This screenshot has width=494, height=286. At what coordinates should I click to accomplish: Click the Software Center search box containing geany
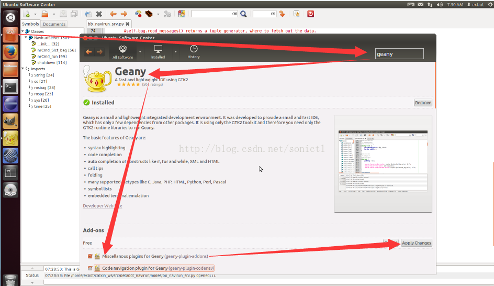[399, 54]
